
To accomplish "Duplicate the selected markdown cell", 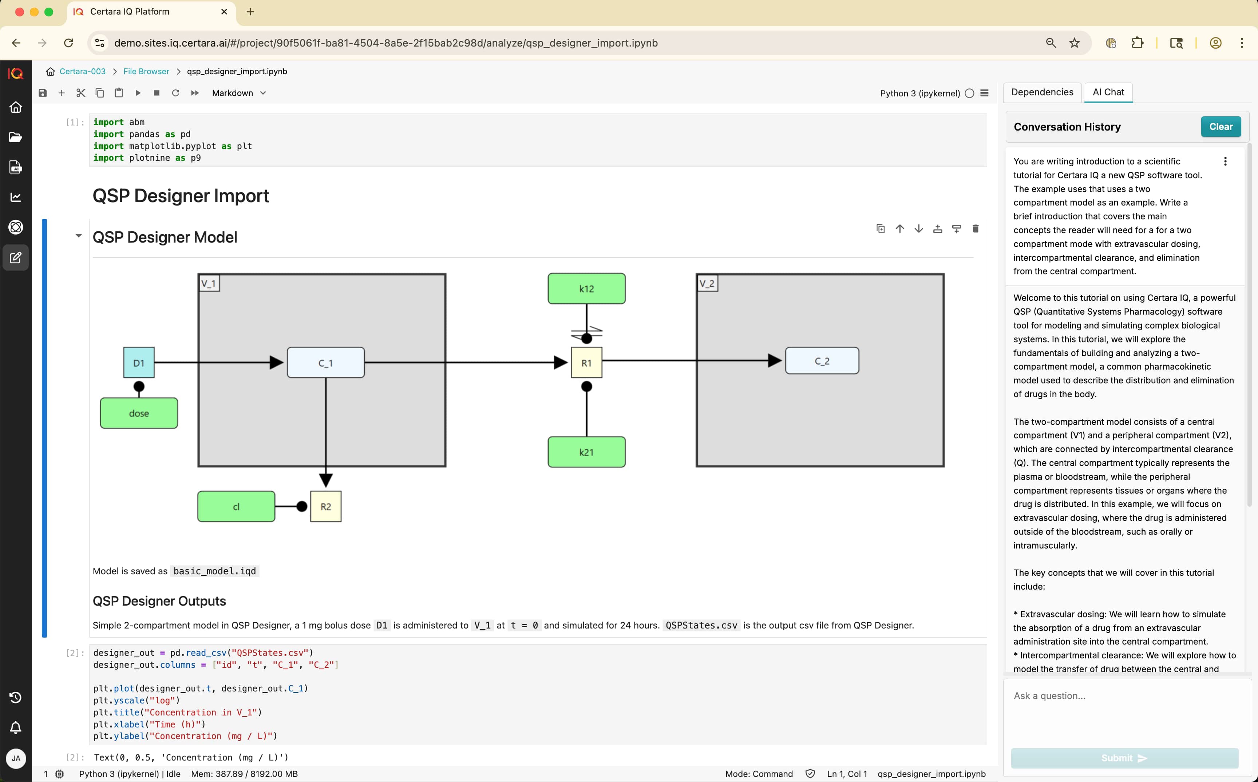I will (x=881, y=229).
